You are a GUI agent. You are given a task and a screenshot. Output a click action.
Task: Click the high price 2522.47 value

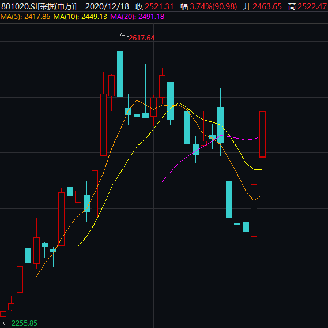(312, 6)
